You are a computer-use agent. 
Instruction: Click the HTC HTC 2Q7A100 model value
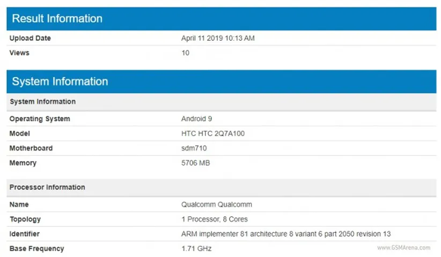213,134
